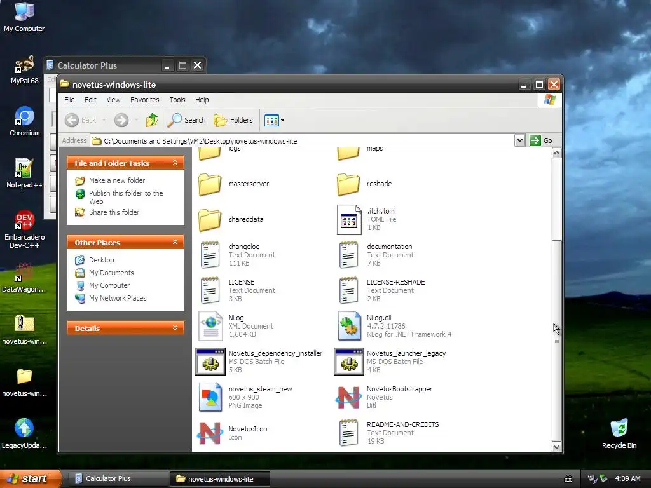Open the Edit menu
This screenshot has height=488, width=651.
click(x=90, y=100)
